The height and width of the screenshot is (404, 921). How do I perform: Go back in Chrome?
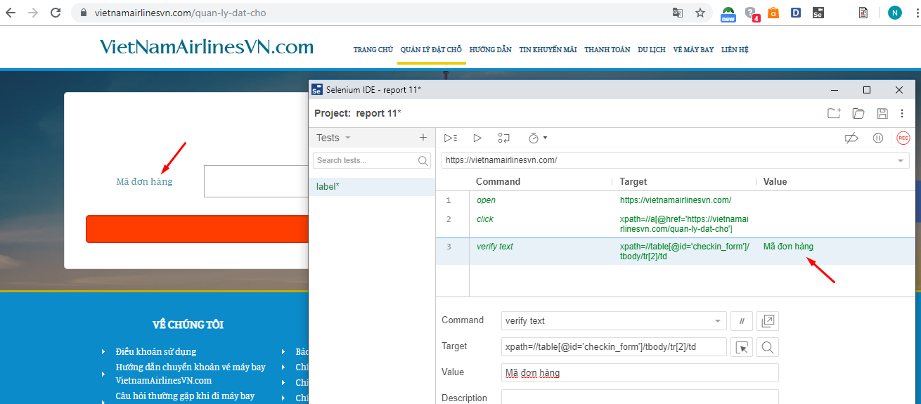[x=11, y=13]
